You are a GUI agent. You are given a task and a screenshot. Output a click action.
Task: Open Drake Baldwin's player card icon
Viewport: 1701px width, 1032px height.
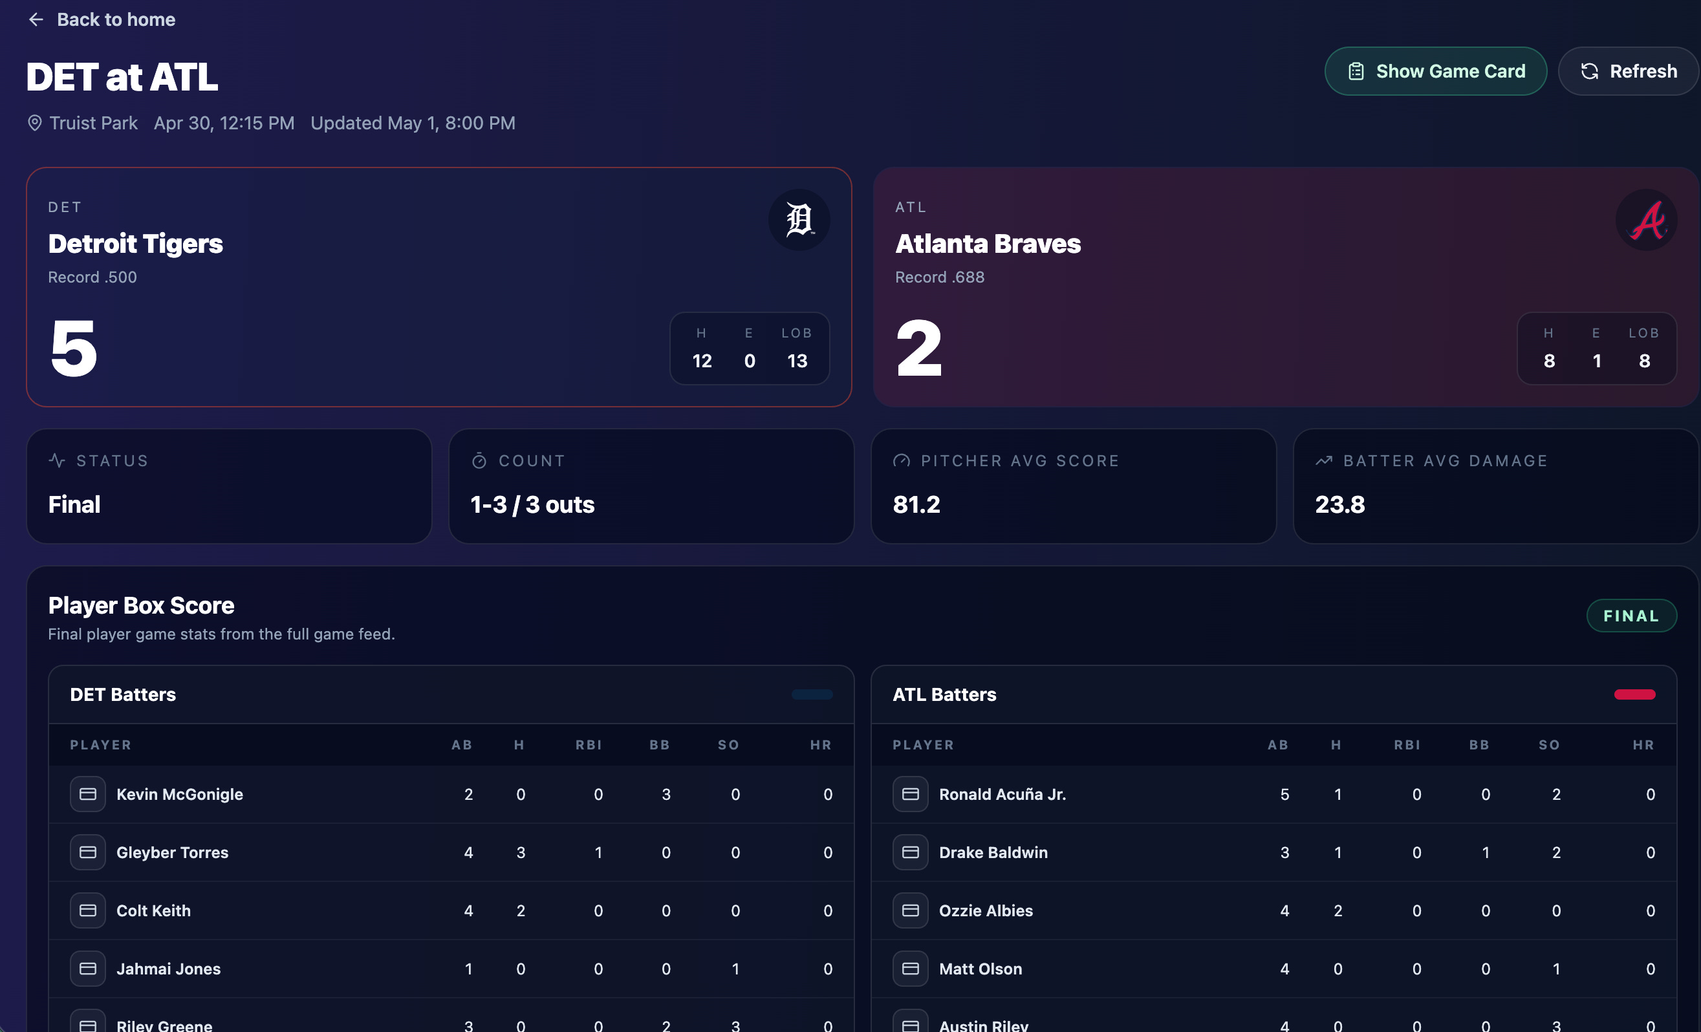click(x=911, y=852)
